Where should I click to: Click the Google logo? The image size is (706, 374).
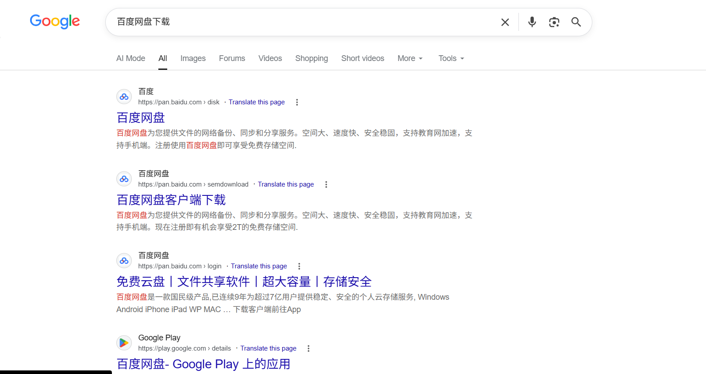[55, 21]
